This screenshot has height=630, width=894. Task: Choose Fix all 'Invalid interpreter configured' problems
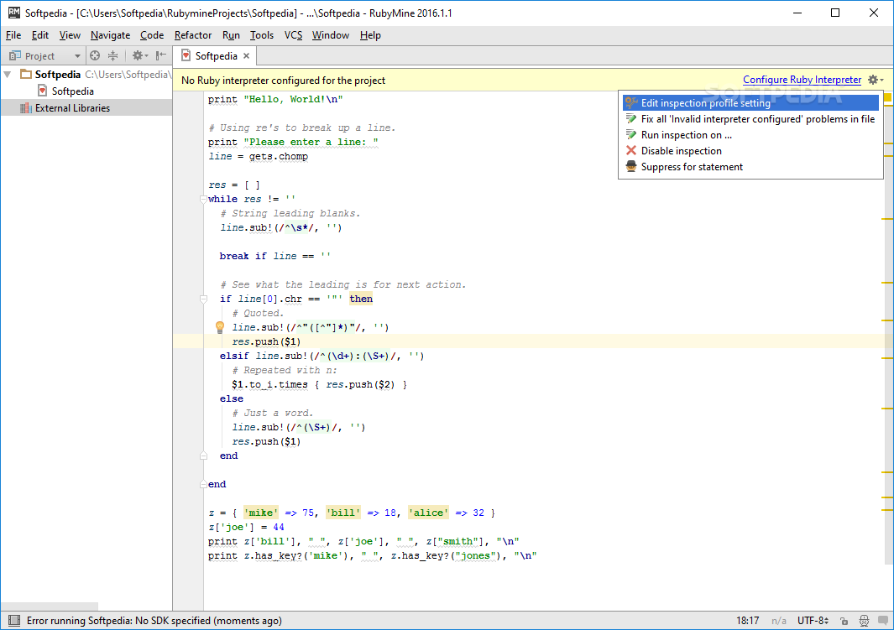pyautogui.click(x=750, y=119)
